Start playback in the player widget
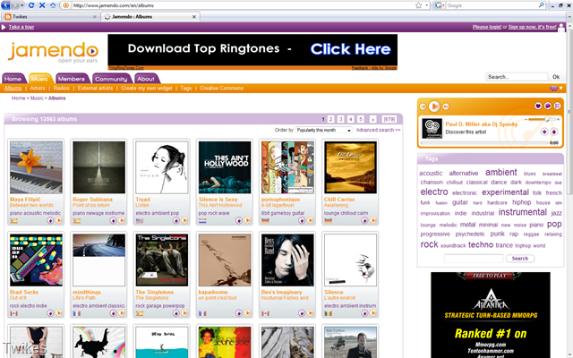 tap(434, 107)
